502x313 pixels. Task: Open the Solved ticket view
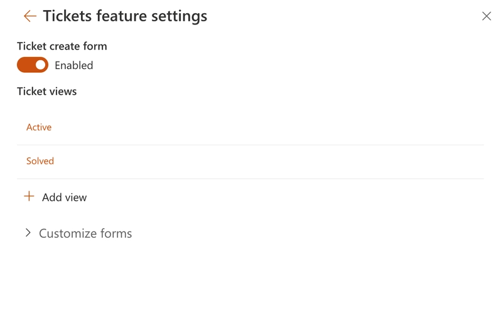[x=40, y=161]
